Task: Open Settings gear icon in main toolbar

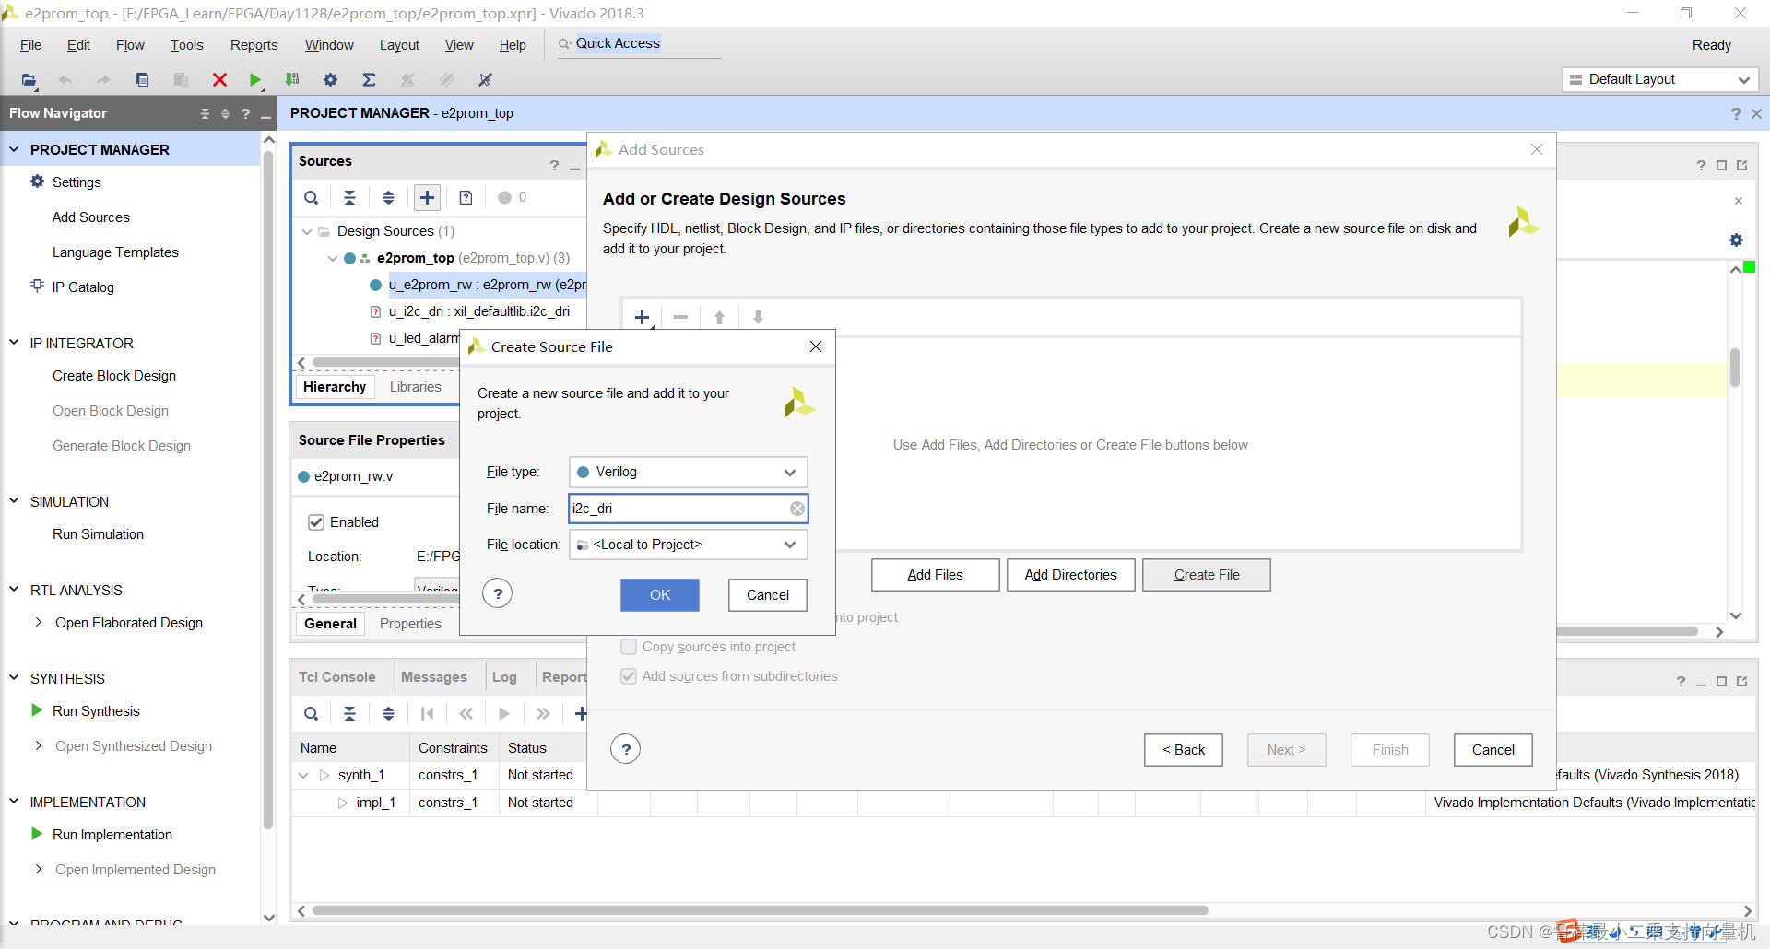Action: tap(330, 80)
